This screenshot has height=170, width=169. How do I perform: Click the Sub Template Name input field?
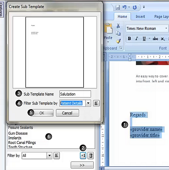pyautogui.click(x=75, y=94)
